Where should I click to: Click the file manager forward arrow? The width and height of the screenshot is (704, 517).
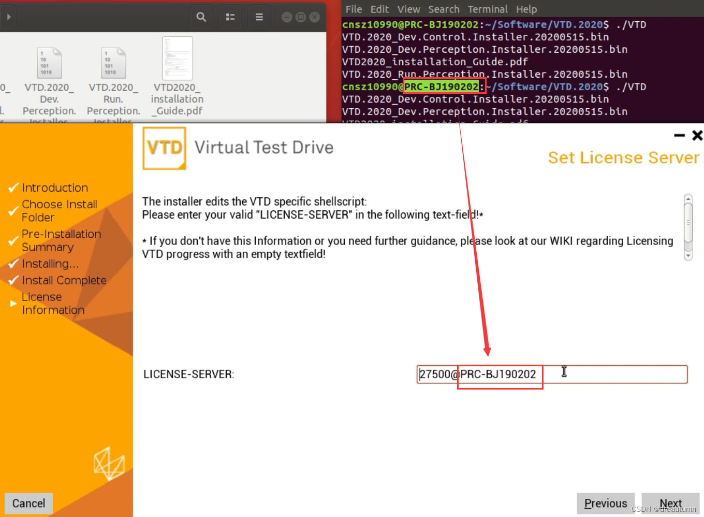coord(8,17)
